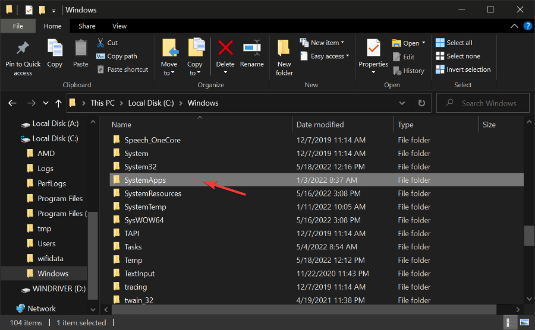
Task: Click the Edit button in Open group
Action: (x=404, y=57)
